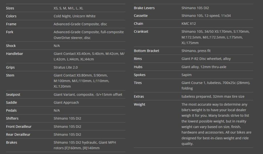Click the Stem row label
Viewport: 263px width, 154px height.
click(x=10, y=75)
